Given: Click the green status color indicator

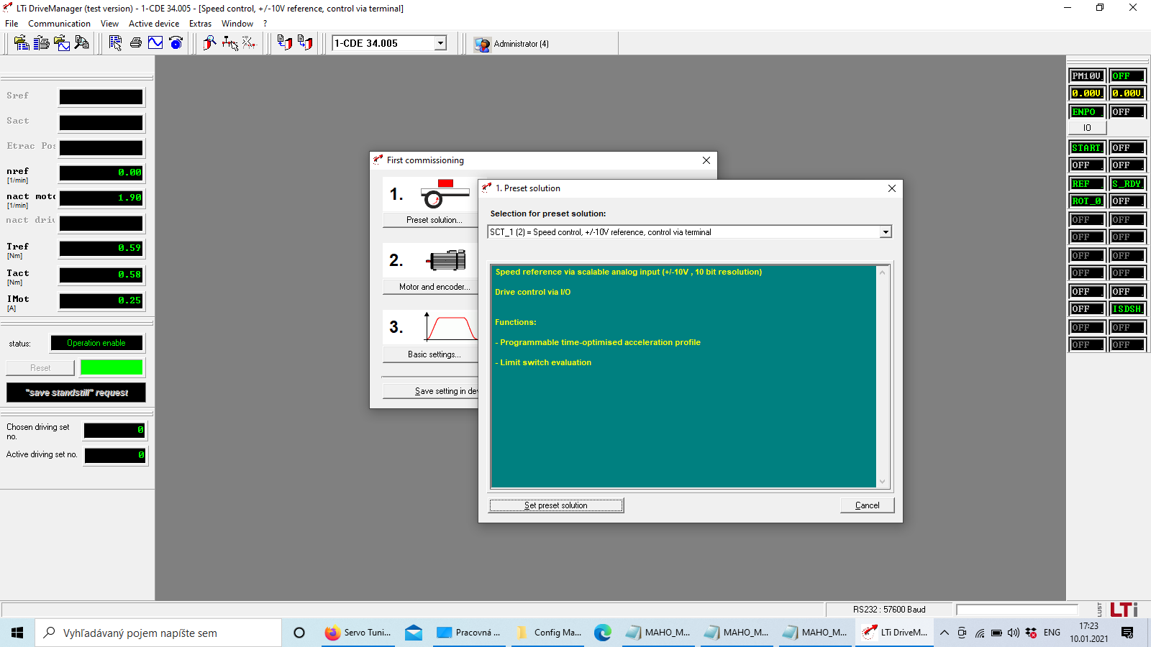Looking at the screenshot, I should (112, 367).
